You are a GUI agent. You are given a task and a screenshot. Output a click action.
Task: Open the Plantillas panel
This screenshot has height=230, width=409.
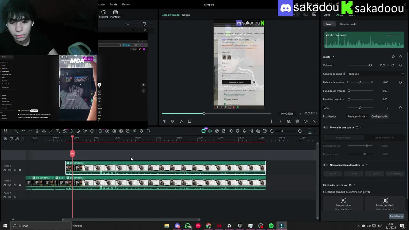pyautogui.click(x=115, y=14)
